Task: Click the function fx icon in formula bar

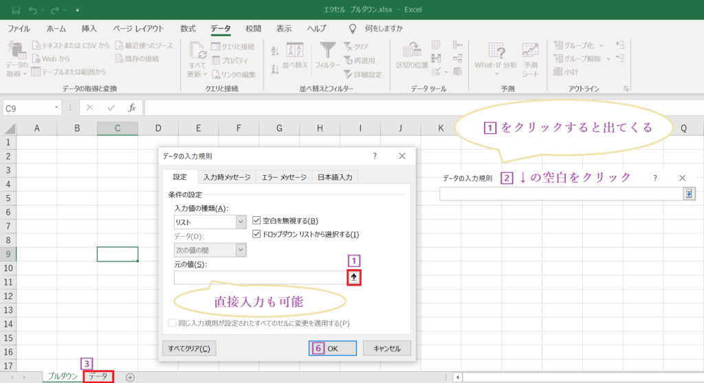Action: [x=131, y=108]
